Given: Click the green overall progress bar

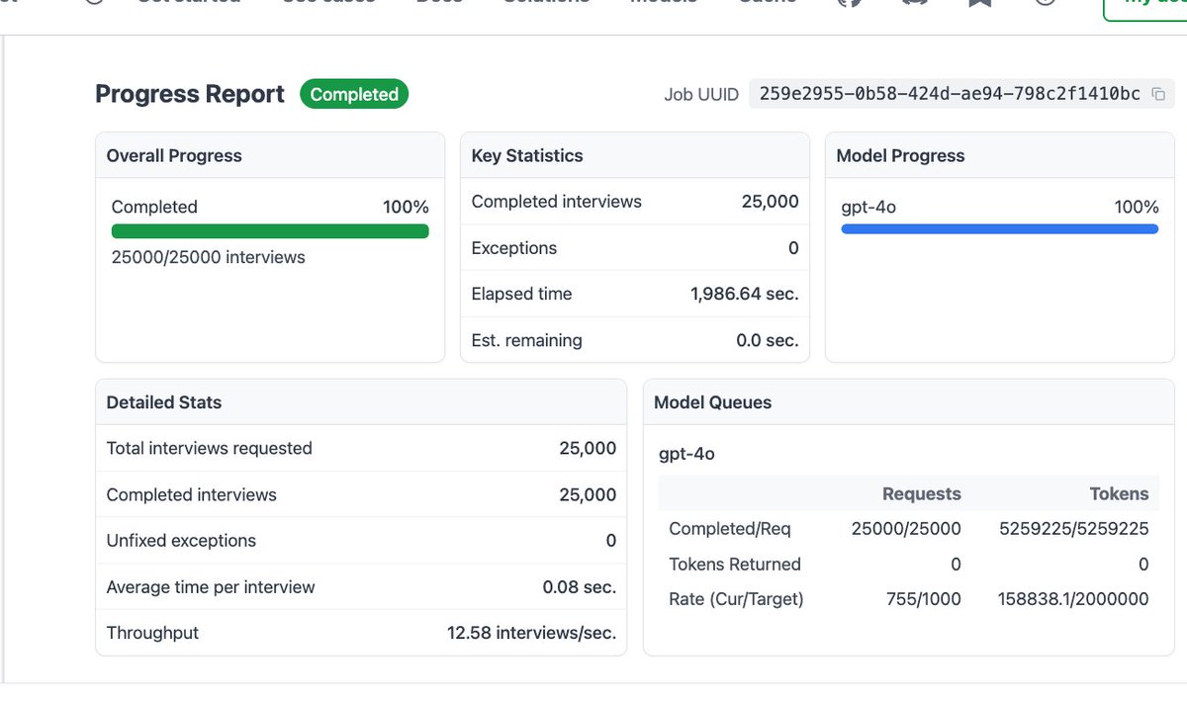Looking at the screenshot, I should tap(270, 231).
